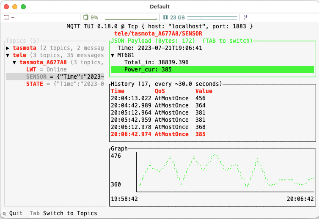
Task: Click the yellow minimize window button
Action: pos(15,7)
